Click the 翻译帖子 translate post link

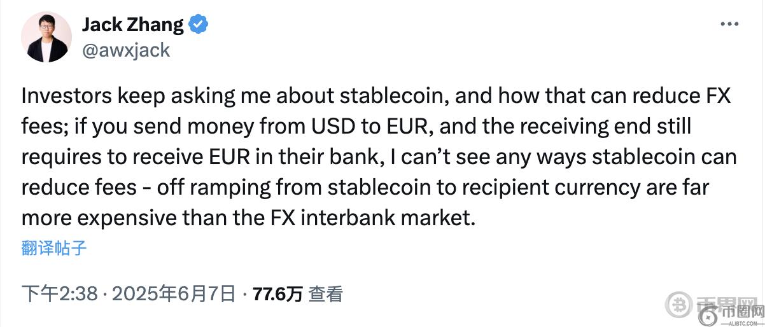click(x=53, y=247)
